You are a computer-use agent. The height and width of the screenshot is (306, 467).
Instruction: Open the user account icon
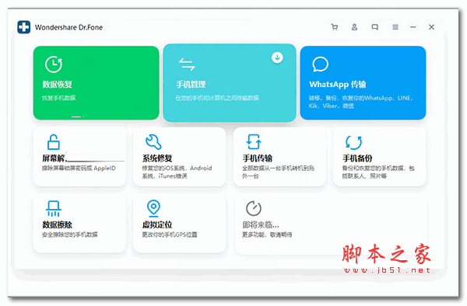click(x=354, y=27)
